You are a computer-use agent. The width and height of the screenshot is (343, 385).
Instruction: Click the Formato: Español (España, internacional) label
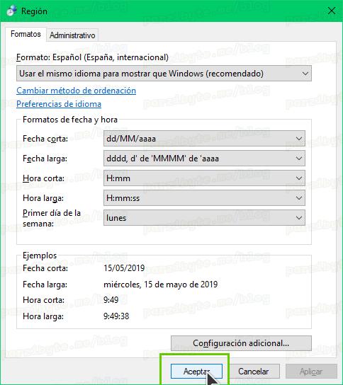click(x=92, y=57)
